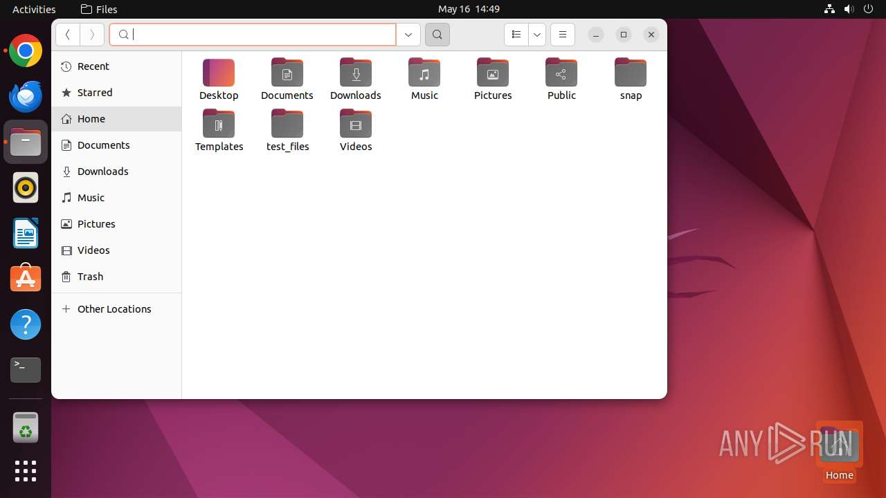Select Recent in the sidebar

pos(116,66)
